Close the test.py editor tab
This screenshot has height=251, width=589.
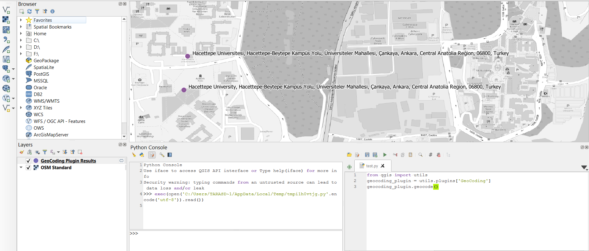coord(383,166)
